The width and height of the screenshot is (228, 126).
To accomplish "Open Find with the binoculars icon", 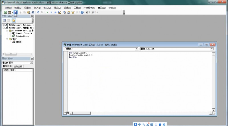I will point(33,12).
